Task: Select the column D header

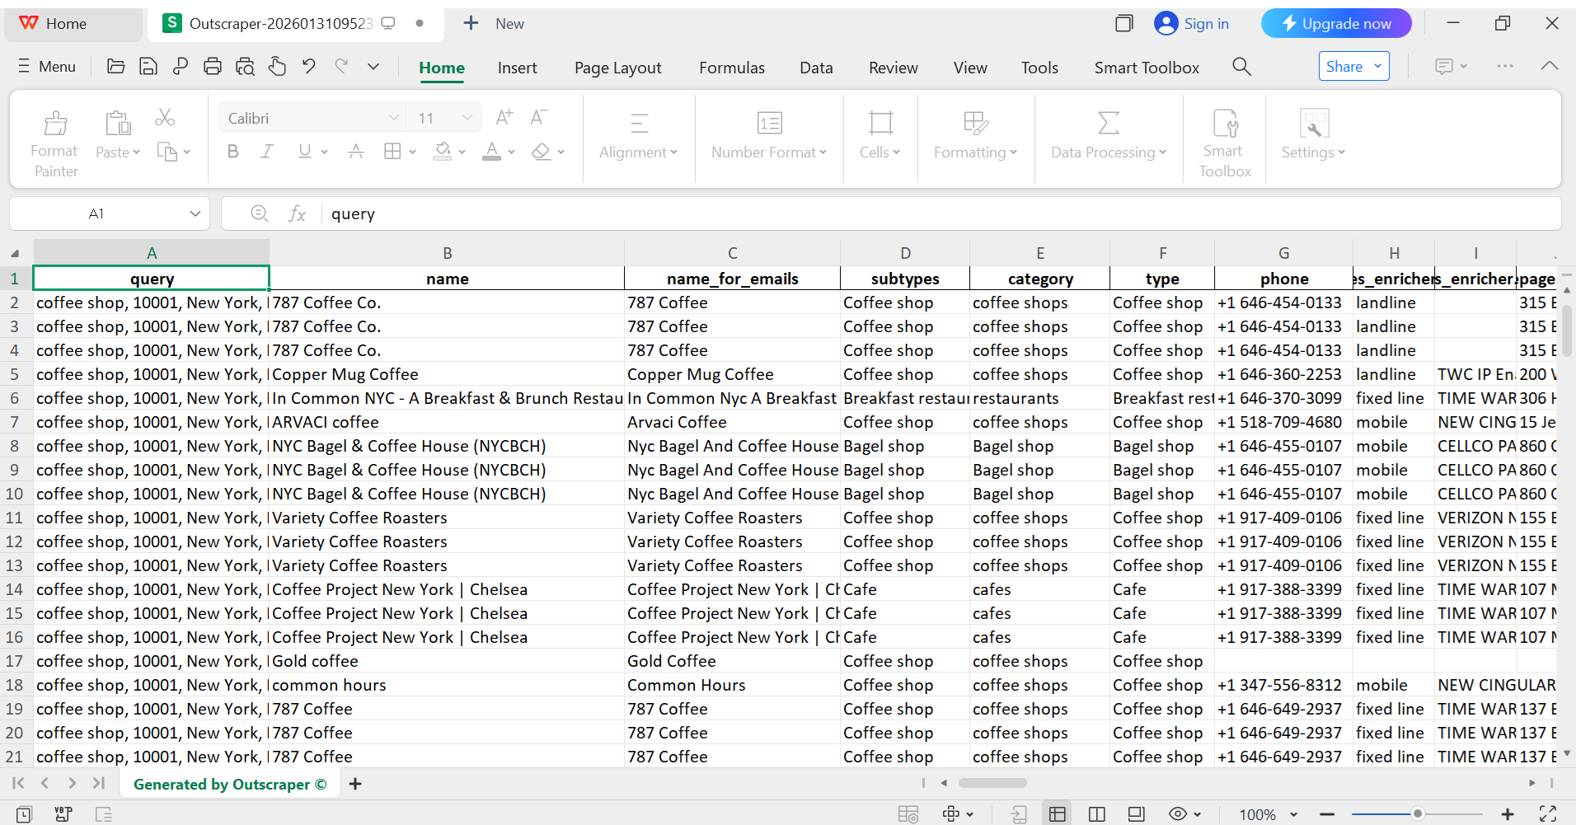Action: [905, 253]
